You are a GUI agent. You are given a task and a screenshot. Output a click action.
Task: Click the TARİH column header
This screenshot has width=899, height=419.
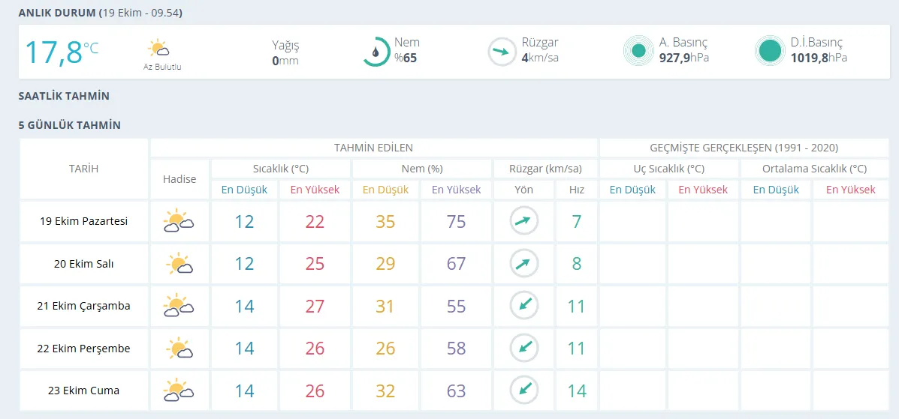coord(83,169)
